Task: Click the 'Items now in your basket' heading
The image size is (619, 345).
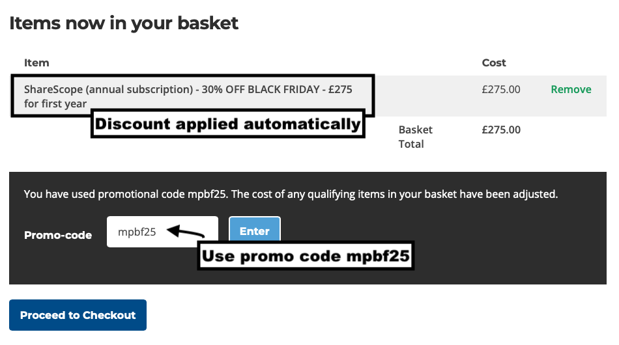Action: tap(124, 24)
